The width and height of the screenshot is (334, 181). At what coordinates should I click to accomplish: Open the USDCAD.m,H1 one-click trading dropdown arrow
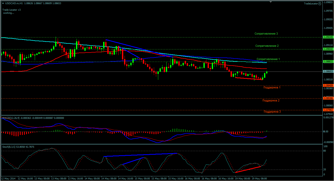[3, 3]
